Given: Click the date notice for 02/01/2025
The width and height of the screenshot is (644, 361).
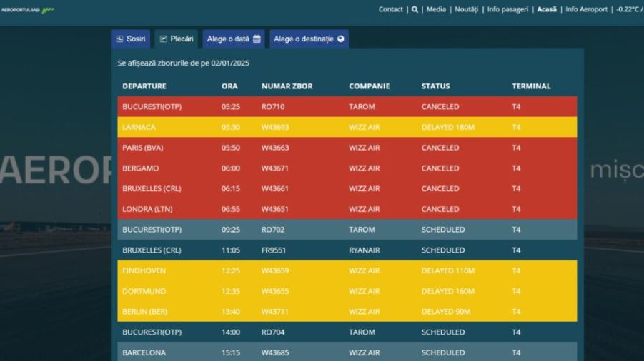Looking at the screenshot, I should 184,63.
